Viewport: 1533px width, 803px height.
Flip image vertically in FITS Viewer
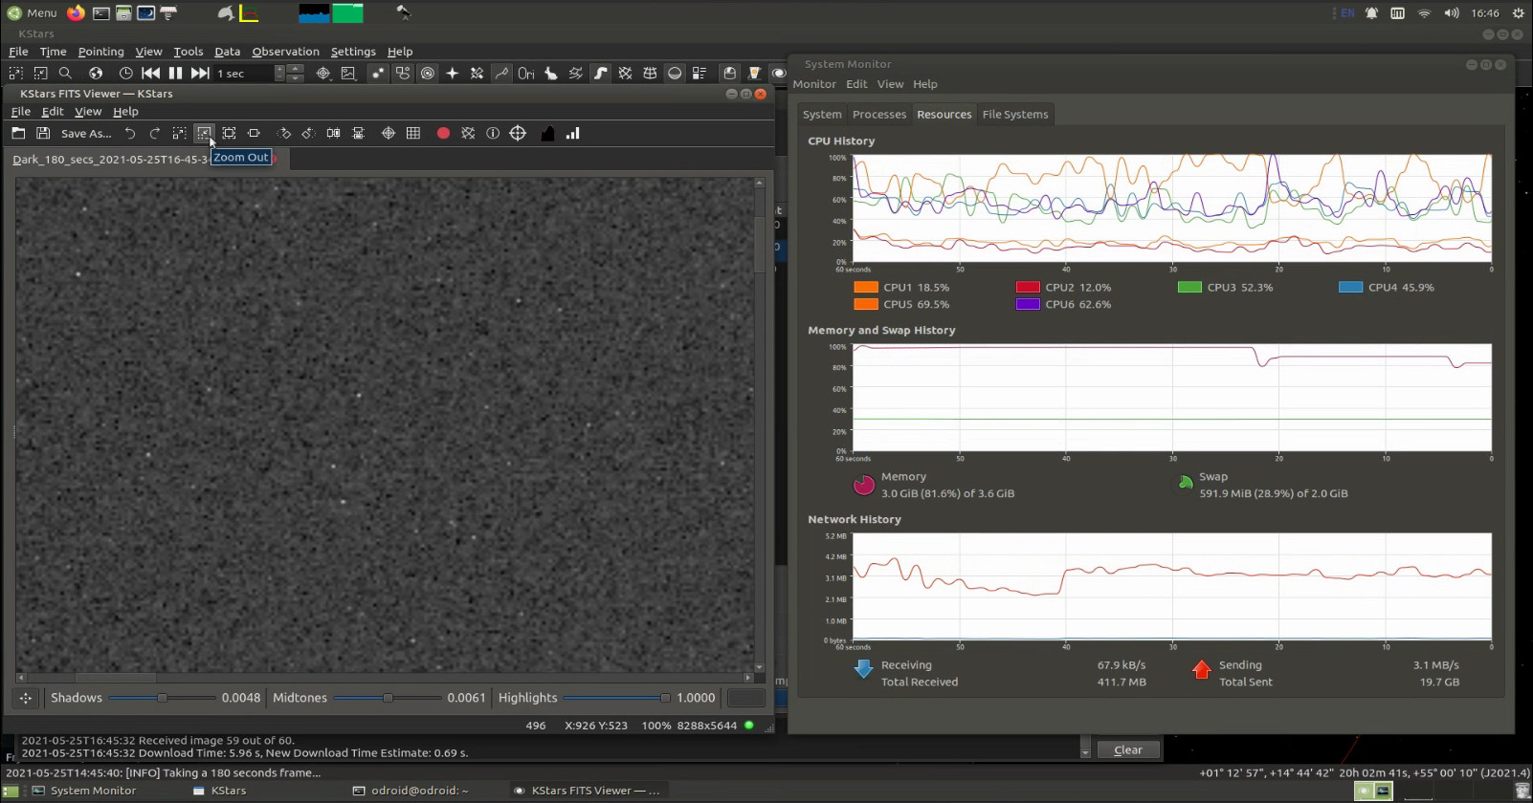click(358, 134)
